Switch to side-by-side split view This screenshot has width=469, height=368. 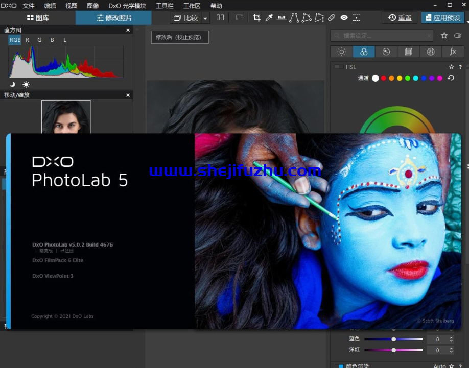[x=220, y=18]
